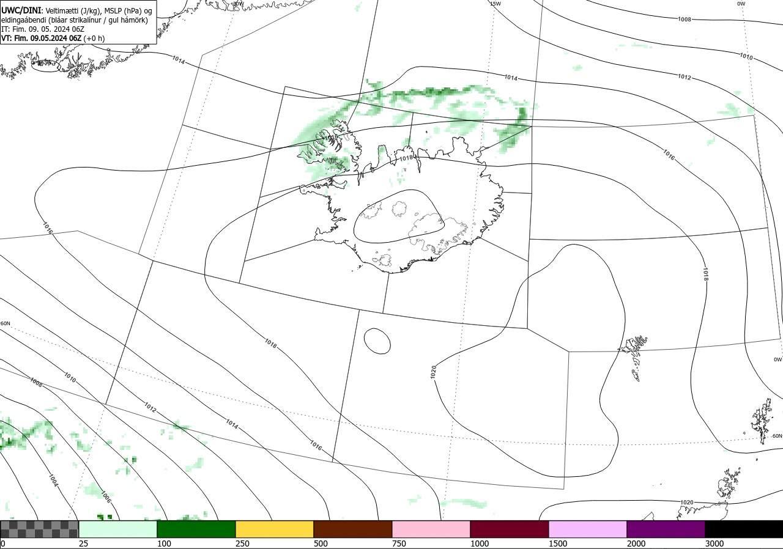
Task: Click the '750' legend scale label
Action: [x=399, y=543]
